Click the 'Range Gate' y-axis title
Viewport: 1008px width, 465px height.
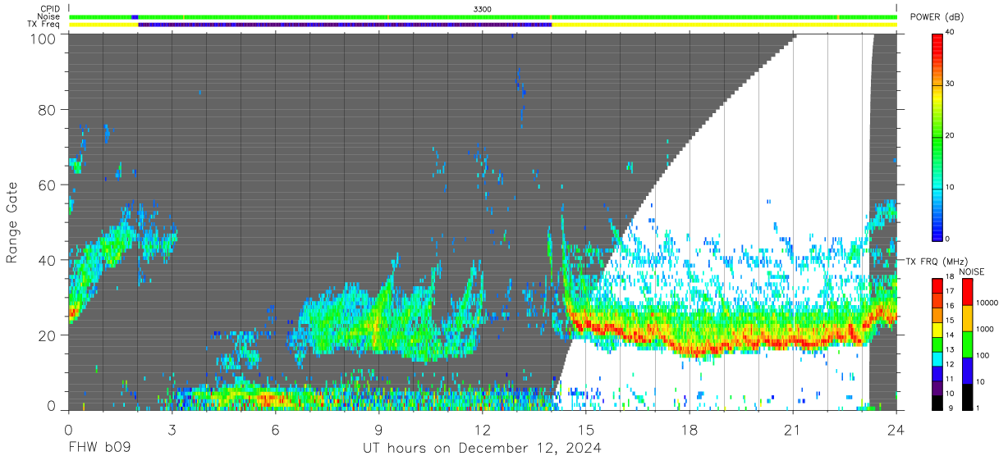coord(12,222)
